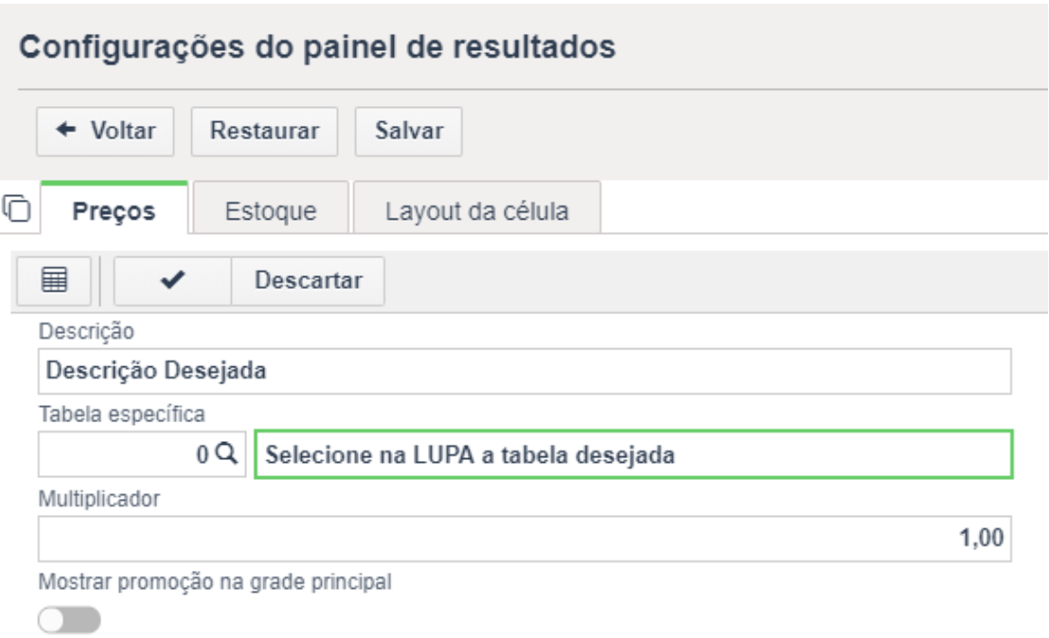The width and height of the screenshot is (1049, 638).
Task: Switch to grid view icon
Action: (x=54, y=281)
